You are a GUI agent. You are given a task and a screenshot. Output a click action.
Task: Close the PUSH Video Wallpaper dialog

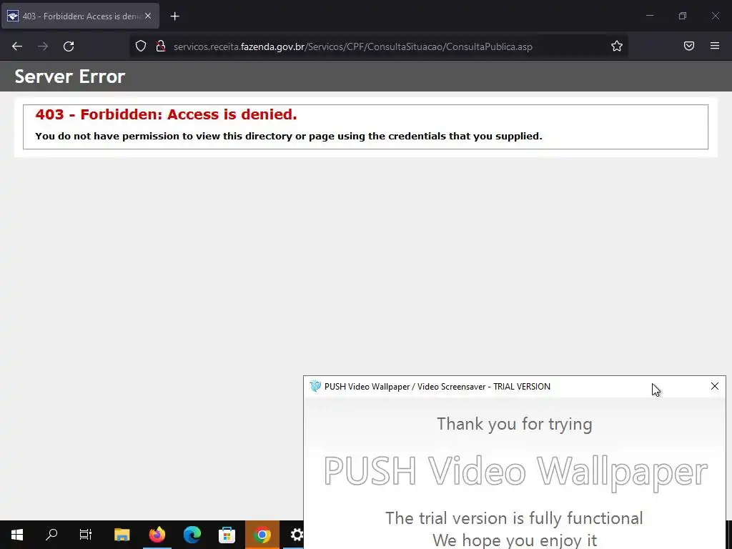coord(715,386)
